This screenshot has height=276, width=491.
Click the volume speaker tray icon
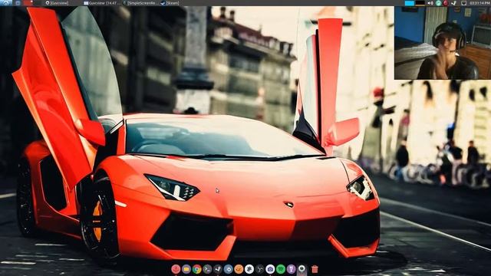[430, 3]
